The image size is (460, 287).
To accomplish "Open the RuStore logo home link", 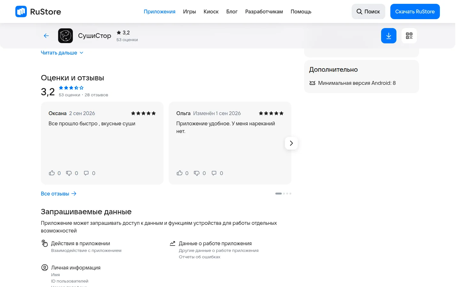I will click(x=38, y=11).
